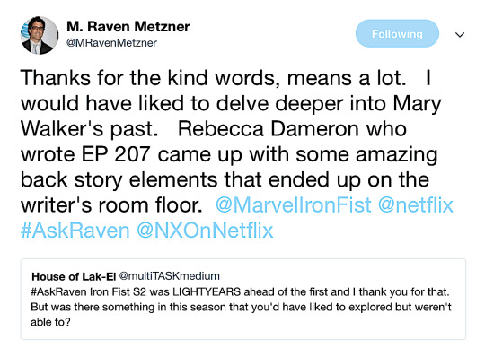Click the House of Lak-El author name
This screenshot has width=485, height=348.
(x=74, y=276)
